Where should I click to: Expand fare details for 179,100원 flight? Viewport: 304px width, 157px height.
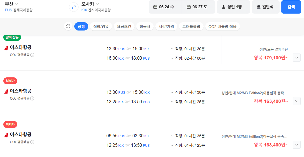point(297,58)
